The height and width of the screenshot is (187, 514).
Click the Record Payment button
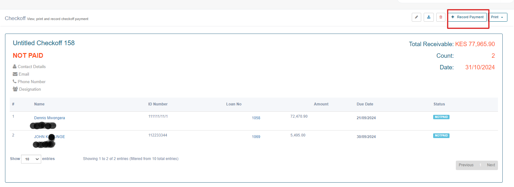[467, 17]
